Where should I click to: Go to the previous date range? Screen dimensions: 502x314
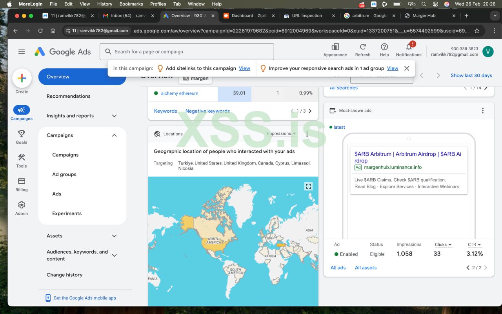pyautogui.click(x=422, y=75)
